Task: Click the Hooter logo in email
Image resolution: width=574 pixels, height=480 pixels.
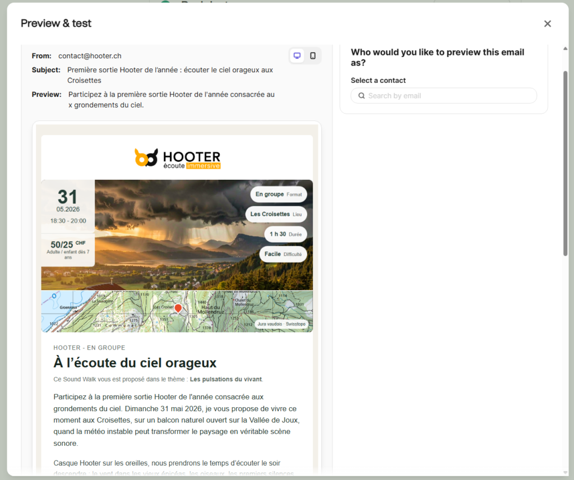Action: click(x=178, y=159)
